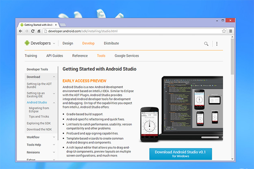Viewport: 254px width, 169px height.
Task: Minimize the browser window
Action: [x=217, y=21]
